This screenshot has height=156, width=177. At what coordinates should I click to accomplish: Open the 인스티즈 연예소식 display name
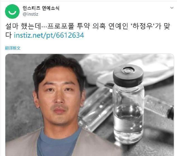[x=41, y=8]
